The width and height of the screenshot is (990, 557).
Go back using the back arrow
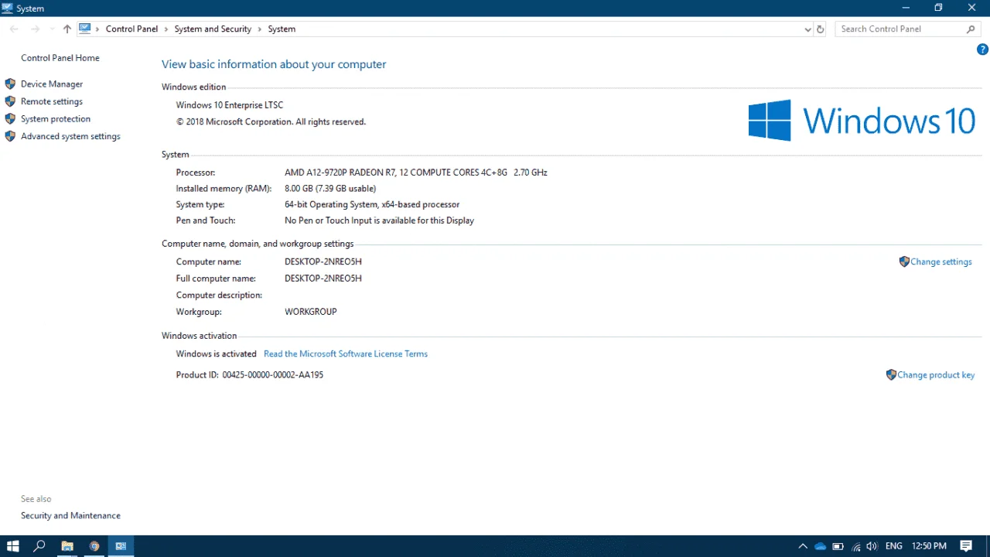(x=14, y=29)
